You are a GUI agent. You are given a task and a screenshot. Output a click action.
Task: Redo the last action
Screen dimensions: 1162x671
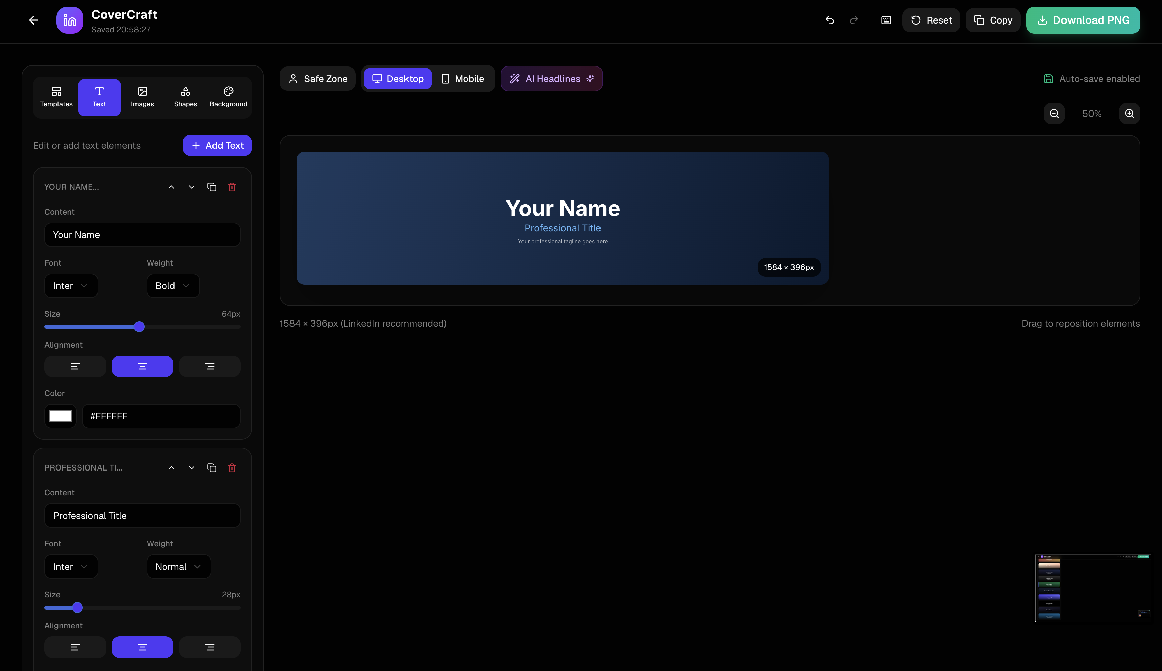pyautogui.click(x=854, y=20)
